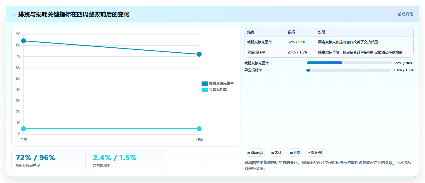Click the 异常损耗率 legend label
This screenshot has height=183, width=425.
(218, 90)
